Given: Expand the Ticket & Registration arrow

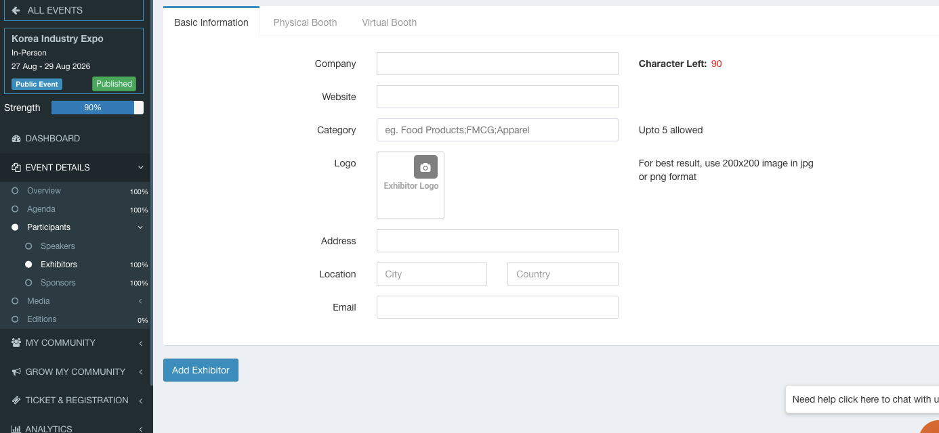Looking at the screenshot, I should [140, 401].
